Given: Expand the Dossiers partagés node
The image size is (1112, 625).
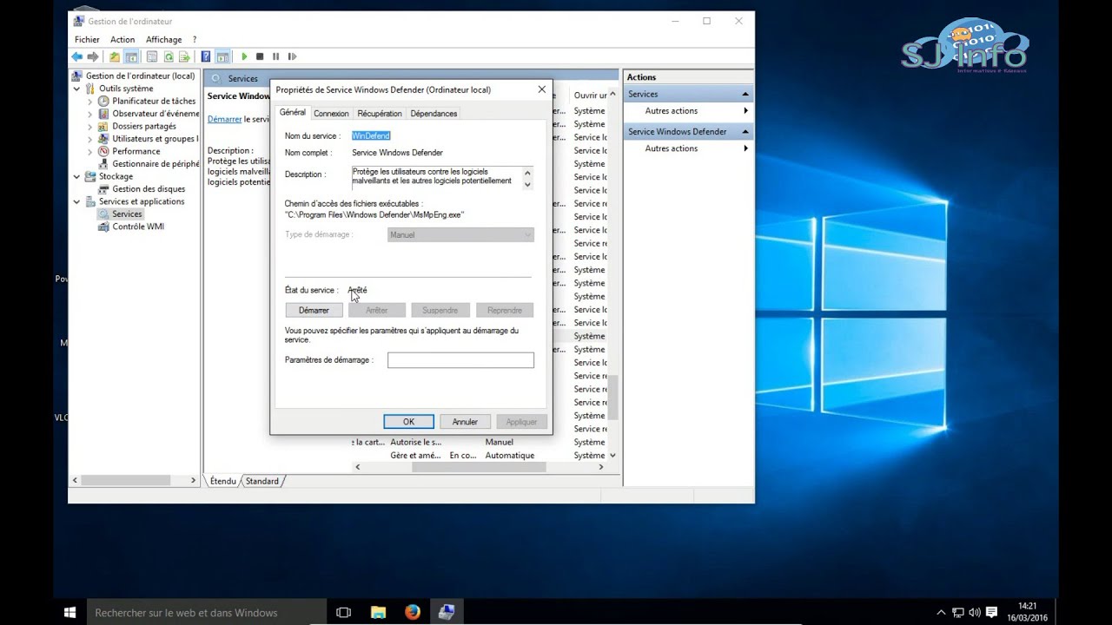Looking at the screenshot, I should [89, 126].
